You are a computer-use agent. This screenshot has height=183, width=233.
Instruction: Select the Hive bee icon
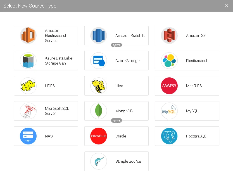tap(99, 86)
